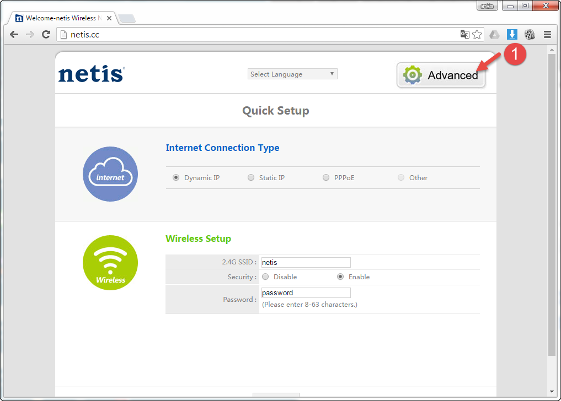This screenshot has width=561, height=401.
Task: Click the translate page icon
Action: [465, 34]
